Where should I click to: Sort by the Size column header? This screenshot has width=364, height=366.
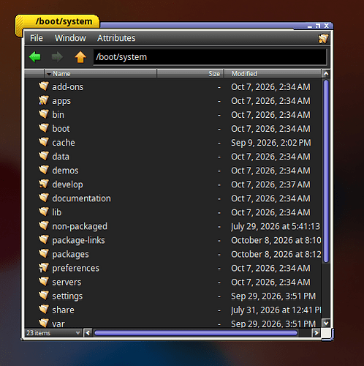pos(190,74)
